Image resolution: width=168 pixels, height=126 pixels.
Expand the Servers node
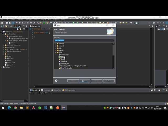pyautogui.click(x=2, y=67)
